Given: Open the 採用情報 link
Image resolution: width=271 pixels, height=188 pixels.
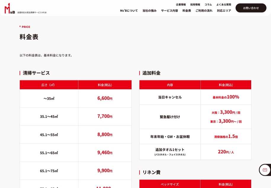Looking at the screenshot, I should pyautogui.click(x=195, y=4).
